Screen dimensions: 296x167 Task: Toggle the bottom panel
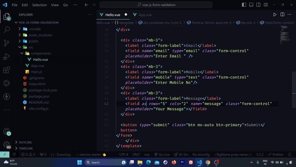pos(251,5)
